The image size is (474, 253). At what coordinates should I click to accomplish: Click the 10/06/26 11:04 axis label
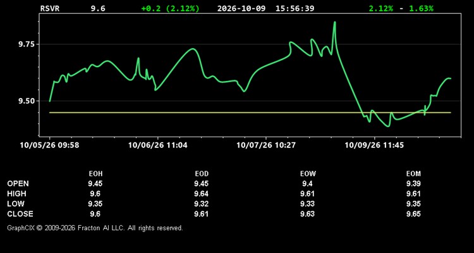tap(157, 145)
